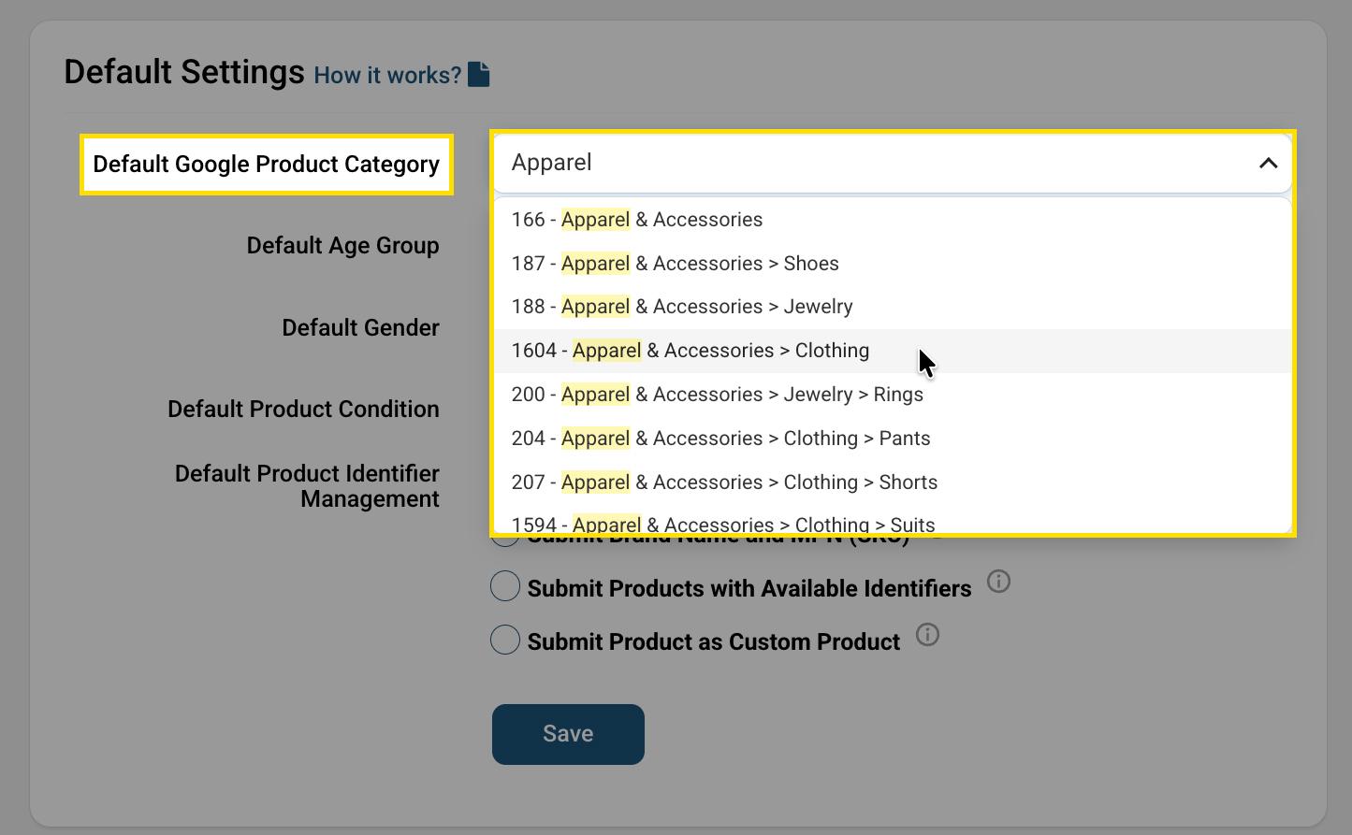Click info icon next to Available Identifiers
The width and height of the screenshot is (1352, 835).
pyautogui.click(x=998, y=582)
